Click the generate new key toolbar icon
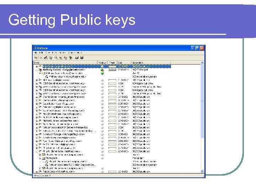 (x=36, y=58)
